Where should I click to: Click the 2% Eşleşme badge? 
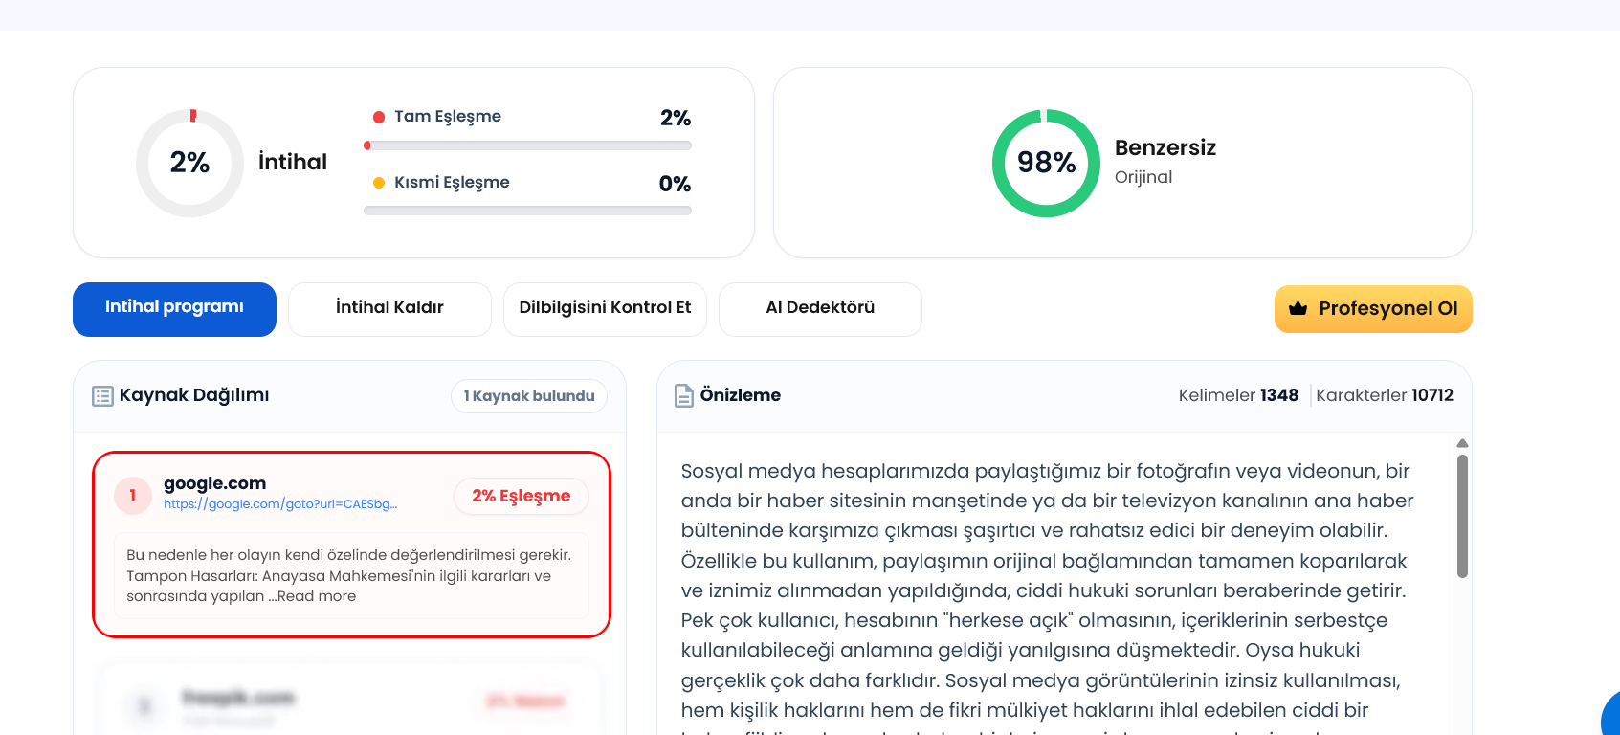[522, 496]
